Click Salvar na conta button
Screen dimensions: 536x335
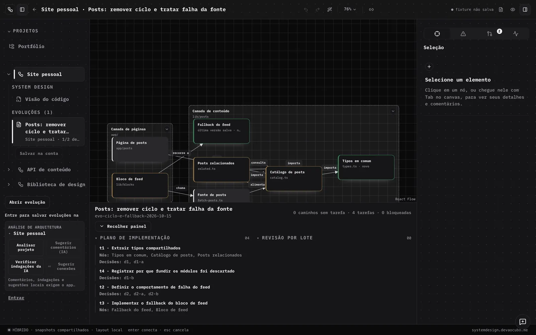[x=39, y=153]
